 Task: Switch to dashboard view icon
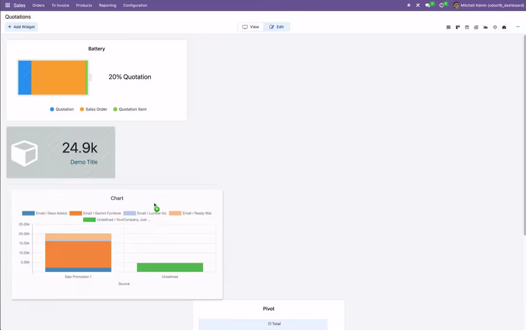pos(504,27)
